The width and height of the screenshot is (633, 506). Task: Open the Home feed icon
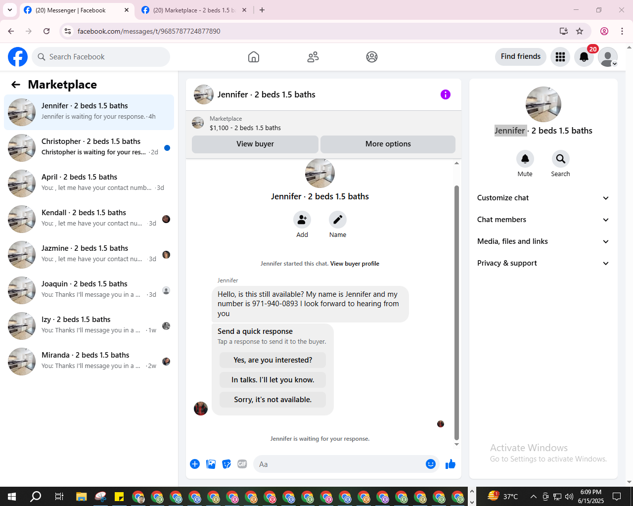pyautogui.click(x=254, y=57)
